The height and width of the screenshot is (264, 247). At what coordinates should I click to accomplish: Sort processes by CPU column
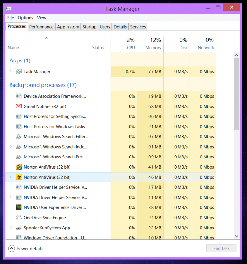coord(124,44)
